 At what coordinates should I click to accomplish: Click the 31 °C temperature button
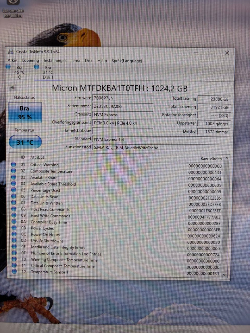tap(25, 142)
